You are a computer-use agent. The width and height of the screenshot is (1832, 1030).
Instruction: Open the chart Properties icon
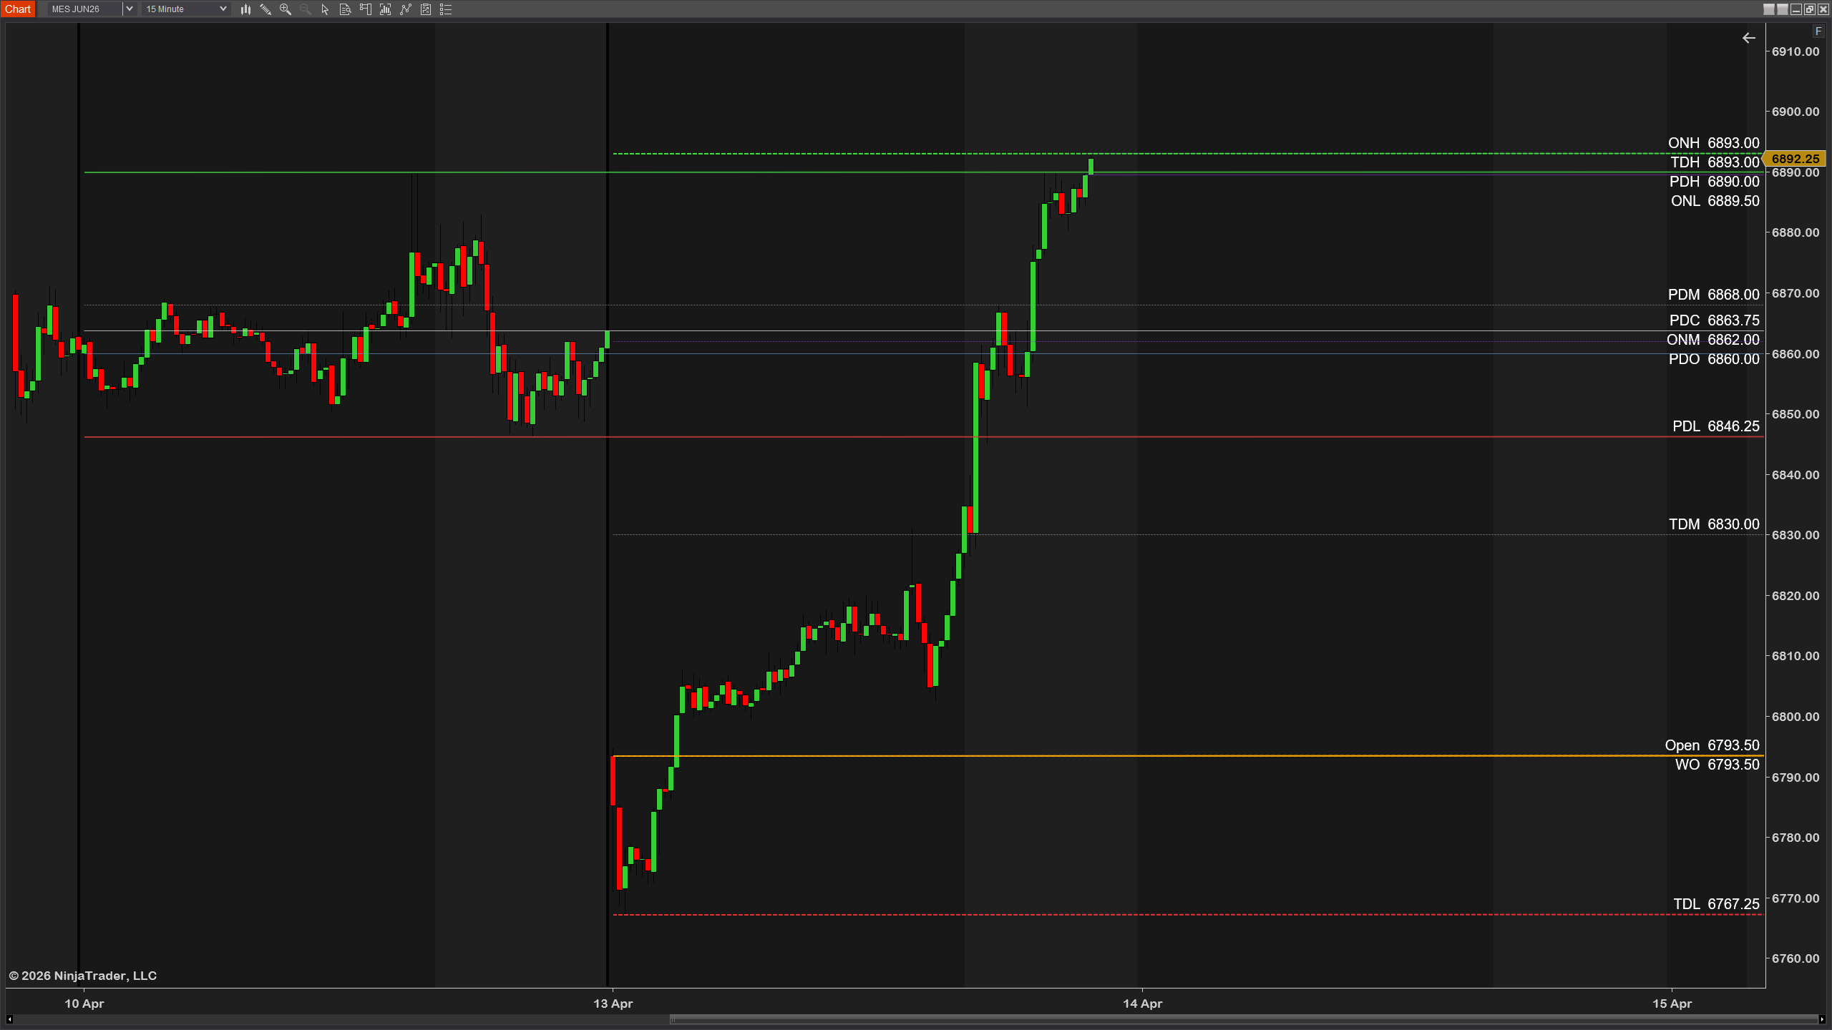pos(425,9)
